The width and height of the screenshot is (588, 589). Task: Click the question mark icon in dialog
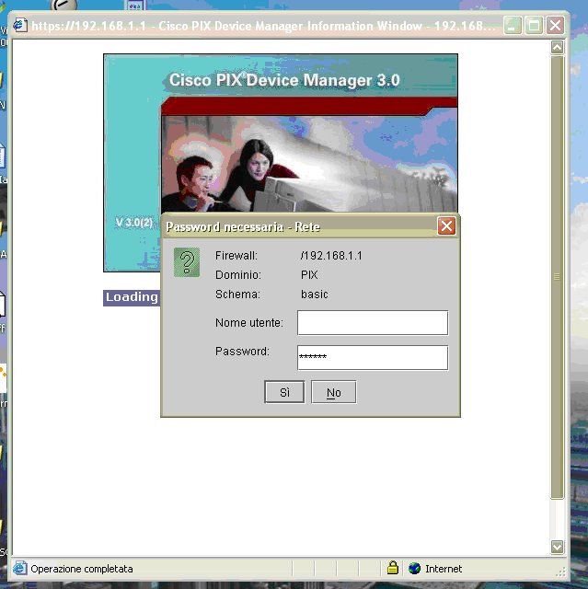tap(187, 262)
